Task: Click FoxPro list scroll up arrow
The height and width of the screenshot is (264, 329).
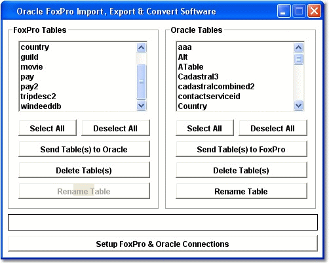Action: [142, 47]
